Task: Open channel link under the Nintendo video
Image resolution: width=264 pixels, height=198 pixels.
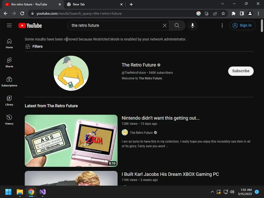Action: pos(141,133)
